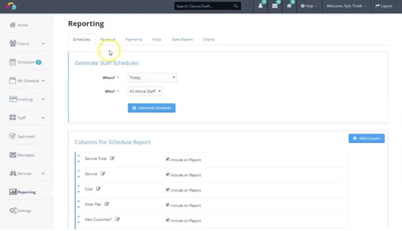The image size is (402, 231).
Task: Click the Columns For Schedule Report heading
Action: (112, 142)
